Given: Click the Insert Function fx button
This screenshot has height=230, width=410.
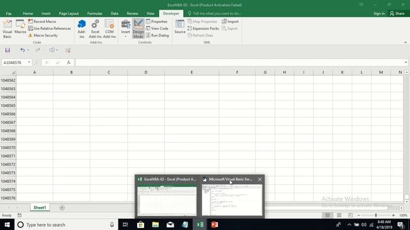Looking at the screenshot, I should click(x=69, y=63).
